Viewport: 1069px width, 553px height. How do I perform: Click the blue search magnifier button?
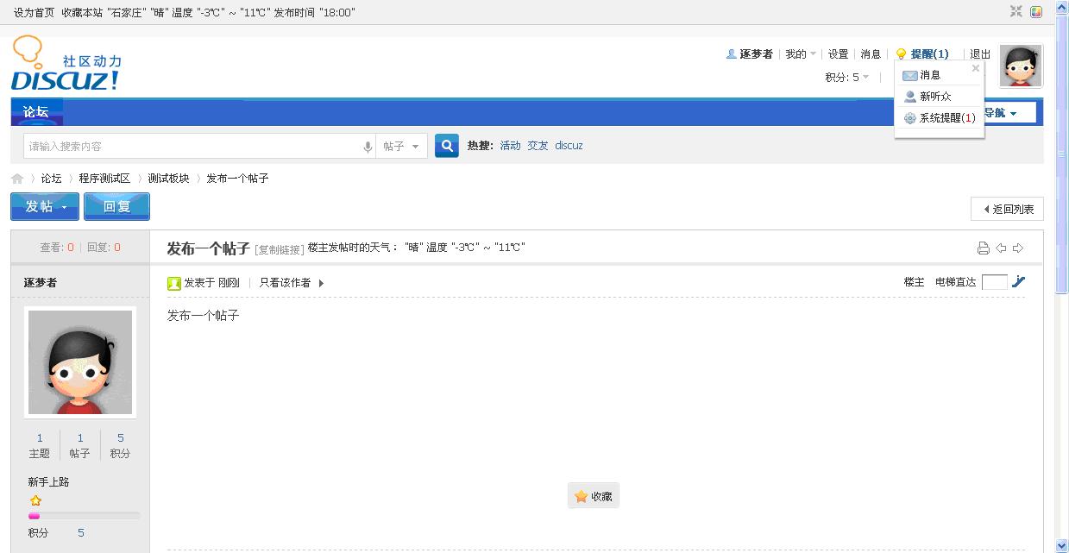(x=446, y=146)
